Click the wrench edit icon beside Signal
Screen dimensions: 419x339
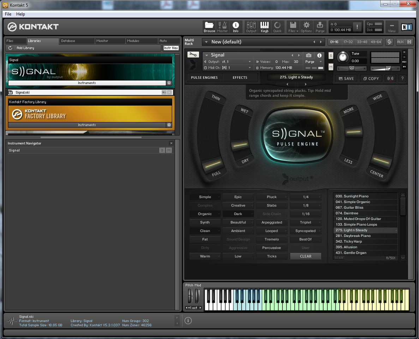point(193,55)
